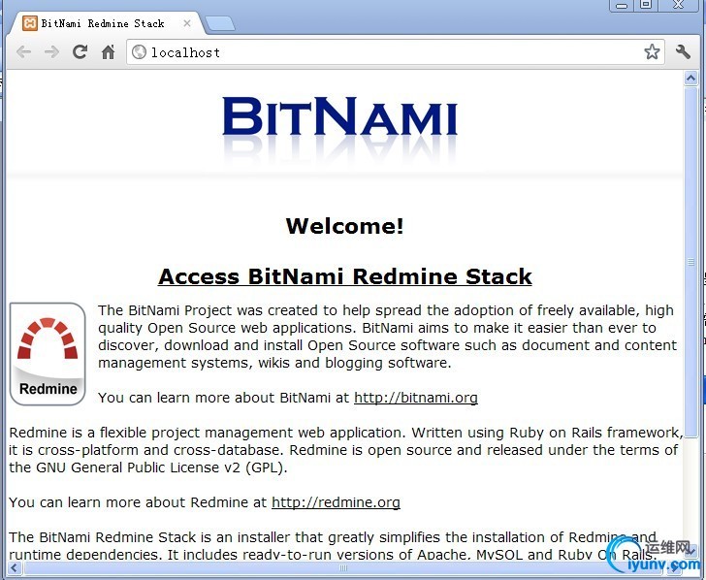Image resolution: width=706 pixels, height=580 pixels.
Task: Follow the http://redmine.org link
Action: 336,502
